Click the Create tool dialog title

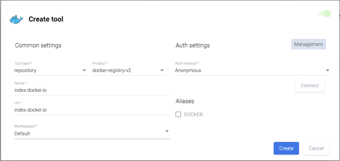[46, 19]
